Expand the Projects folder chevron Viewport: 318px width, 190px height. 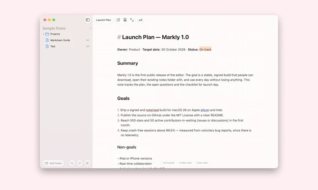click(44, 34)
